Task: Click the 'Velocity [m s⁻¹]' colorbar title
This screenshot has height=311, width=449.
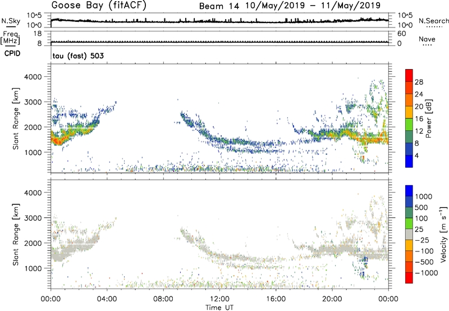Action: coord(443,234)
